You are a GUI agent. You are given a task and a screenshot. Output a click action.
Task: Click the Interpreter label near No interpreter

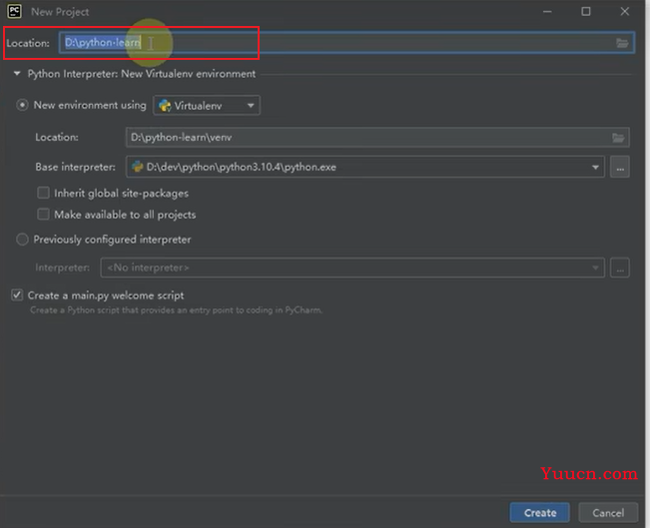click(62, 267)
